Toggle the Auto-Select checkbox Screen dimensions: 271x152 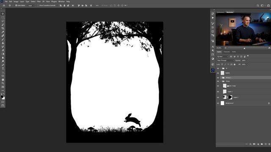tap(16, 5)
